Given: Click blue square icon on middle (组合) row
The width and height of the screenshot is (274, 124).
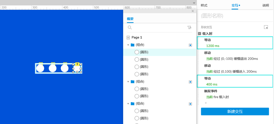Looking at the screenshot, I should [x=191, y=82].
